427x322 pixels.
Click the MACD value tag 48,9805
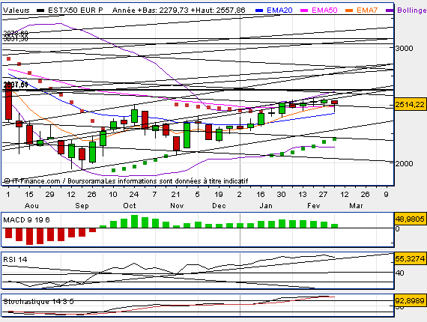410,219
